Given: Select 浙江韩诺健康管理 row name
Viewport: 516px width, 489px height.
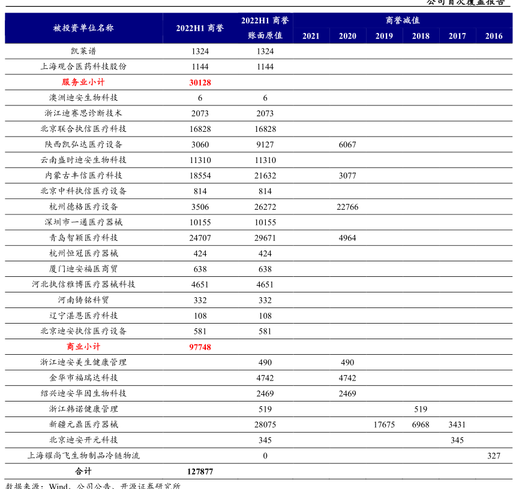Looking at the screenshot, I should (83, 409).
